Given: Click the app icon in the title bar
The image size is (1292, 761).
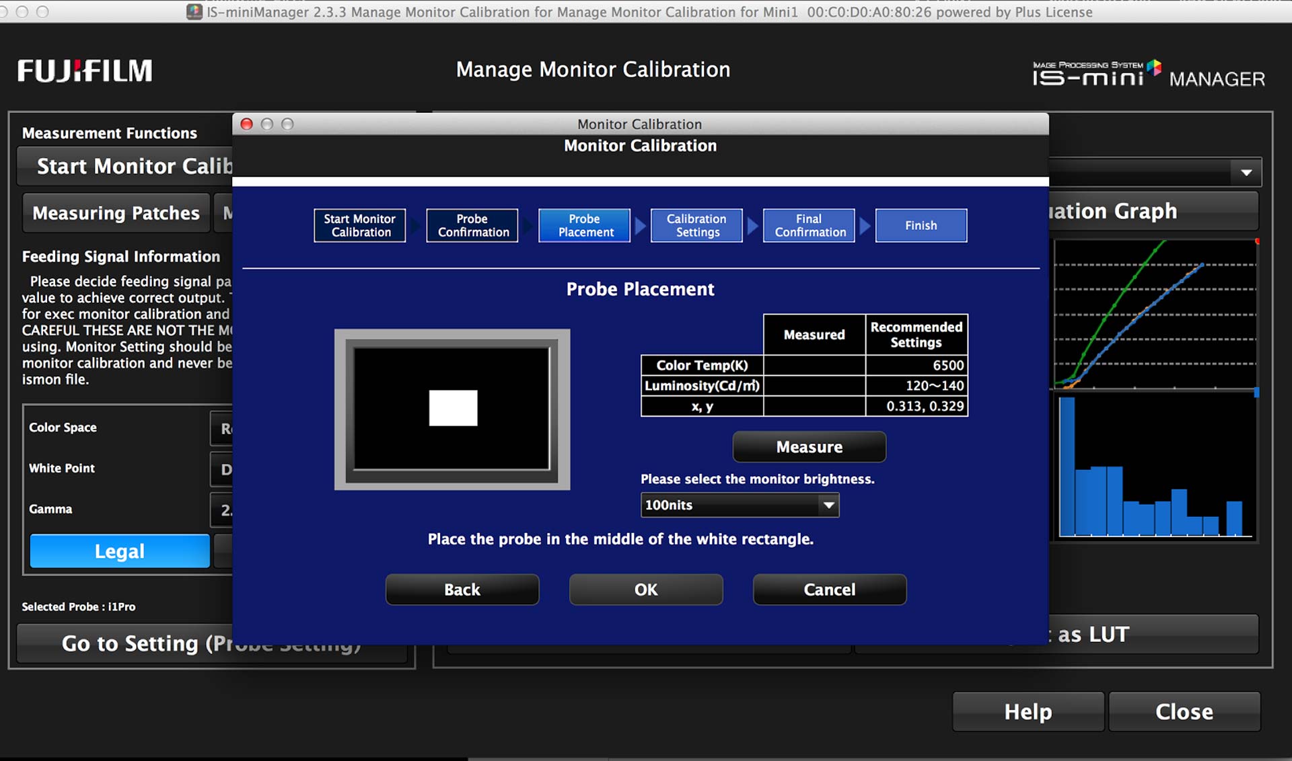Looking at the screenshot, I should [194, 11].
